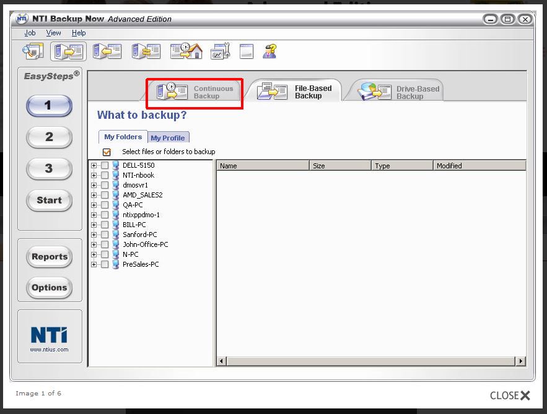Open the job search toolbar icon
547x414 pixels.
(33, 51)
